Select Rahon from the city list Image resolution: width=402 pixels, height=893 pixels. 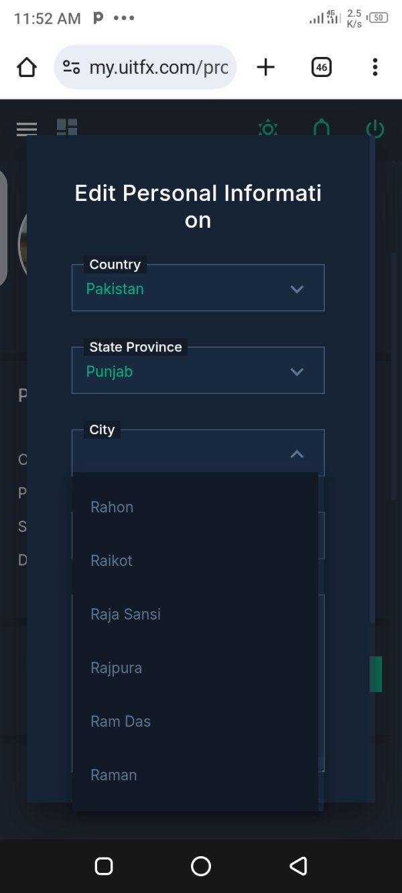(112, 507)
